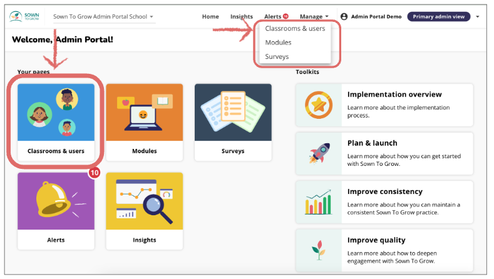Open the Classrooms & users card illustration
Viewport: 494px width, 279px height.
coord(56,113)
